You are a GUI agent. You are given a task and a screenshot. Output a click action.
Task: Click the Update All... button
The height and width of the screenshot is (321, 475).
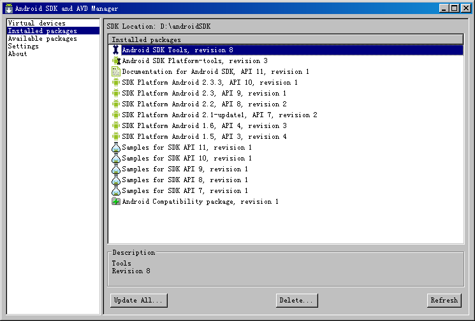tap(139, 301)
